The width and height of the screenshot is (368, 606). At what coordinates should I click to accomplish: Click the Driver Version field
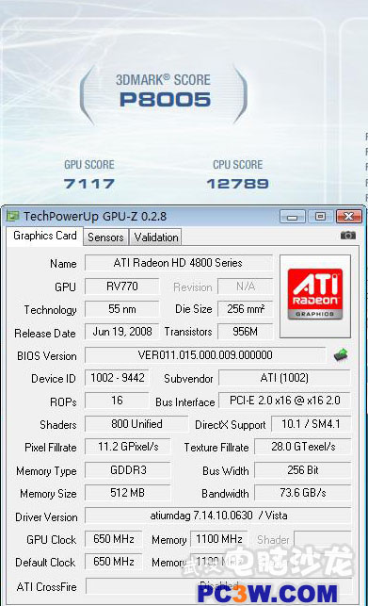217,516
